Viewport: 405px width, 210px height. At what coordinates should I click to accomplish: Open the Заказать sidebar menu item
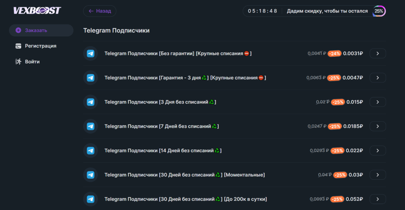[36, 30]
